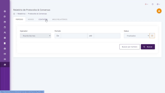
Task: Click the De start date field
Action: (74, 36)
